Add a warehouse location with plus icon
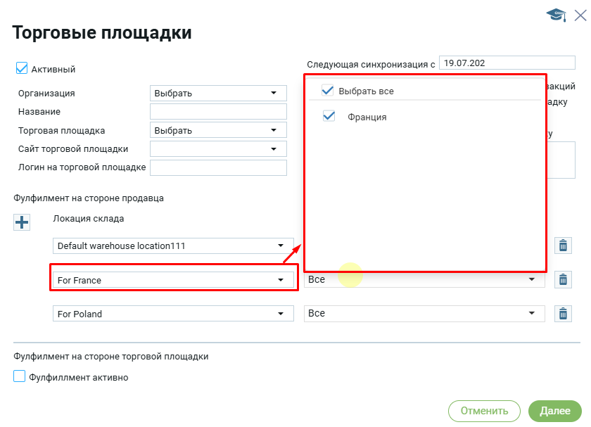Image resolution: width=591 pixels, height=427 pixels. pyautogui.click(x=22, y=222)
